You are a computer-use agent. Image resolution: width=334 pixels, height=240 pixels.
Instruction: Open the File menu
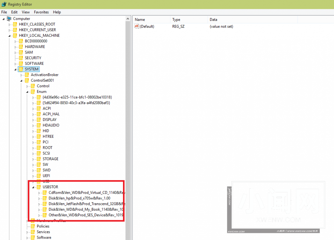[x=4, y=12]
